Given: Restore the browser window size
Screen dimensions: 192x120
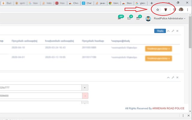Looking at the screenshot, I should [x=178, y=3].
